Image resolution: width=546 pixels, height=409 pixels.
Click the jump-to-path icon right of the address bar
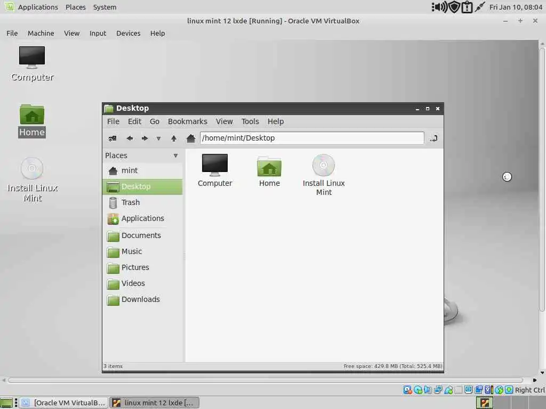tap(434, 138)
